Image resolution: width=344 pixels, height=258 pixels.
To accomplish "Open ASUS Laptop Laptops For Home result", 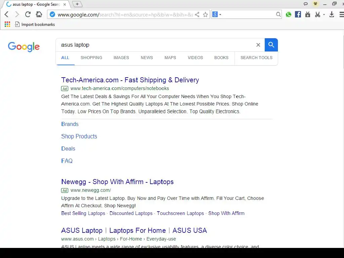I will [134, 230].
